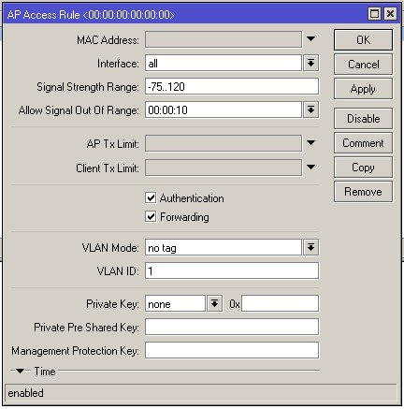Click the AP Tx Limit field
Image resolution: width=404 pixels, height=409 pixels.
224,143
